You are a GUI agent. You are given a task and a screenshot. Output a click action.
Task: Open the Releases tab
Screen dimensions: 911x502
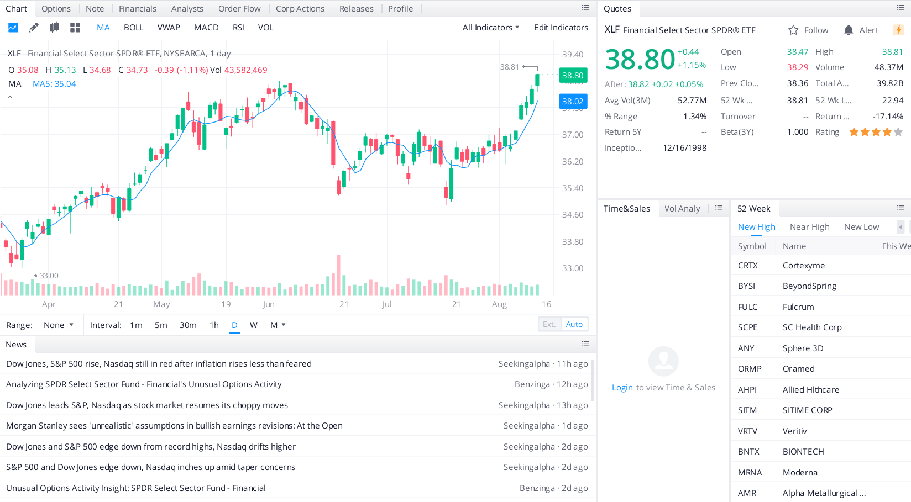pos(357,9)
